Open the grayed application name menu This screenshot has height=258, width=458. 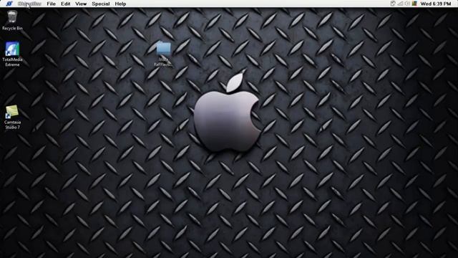click(29, 4)
